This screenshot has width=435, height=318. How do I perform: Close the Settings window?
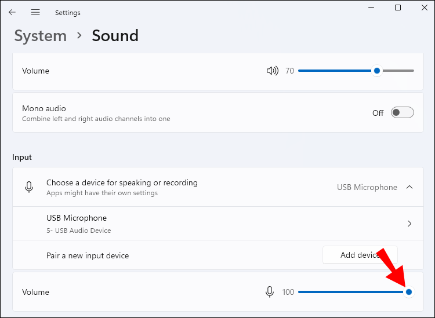pyautogui.click(x=424, y=8)
